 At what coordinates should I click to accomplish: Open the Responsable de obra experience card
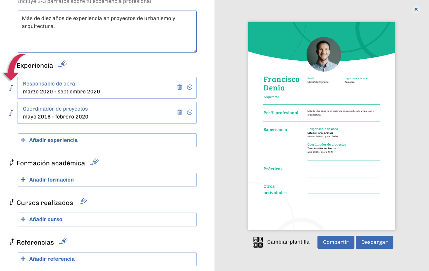click(107, 88)
